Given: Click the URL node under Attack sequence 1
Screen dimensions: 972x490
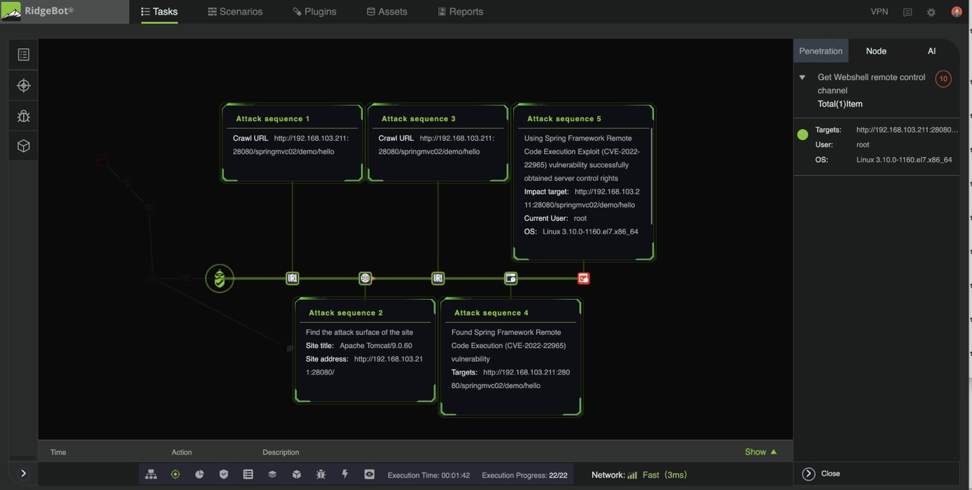Looking at the screenshot, I should click(x=292, y=278).
